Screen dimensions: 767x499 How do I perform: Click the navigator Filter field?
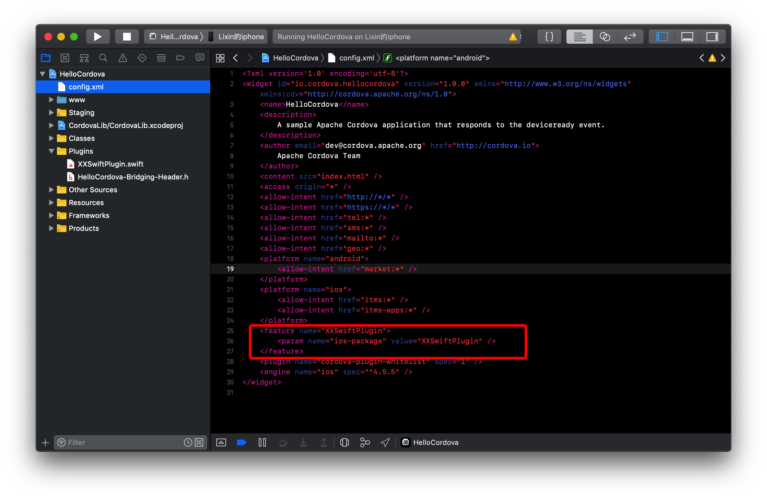pos(122,442)
